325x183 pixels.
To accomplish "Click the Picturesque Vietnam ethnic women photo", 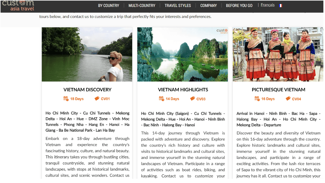I will (x=278, y=54).
